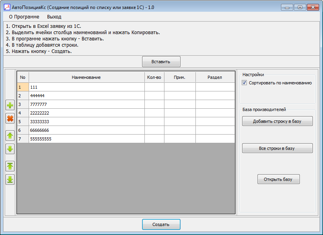
Task: Select the cell containing '444444'
Action: tap(87, 96)
